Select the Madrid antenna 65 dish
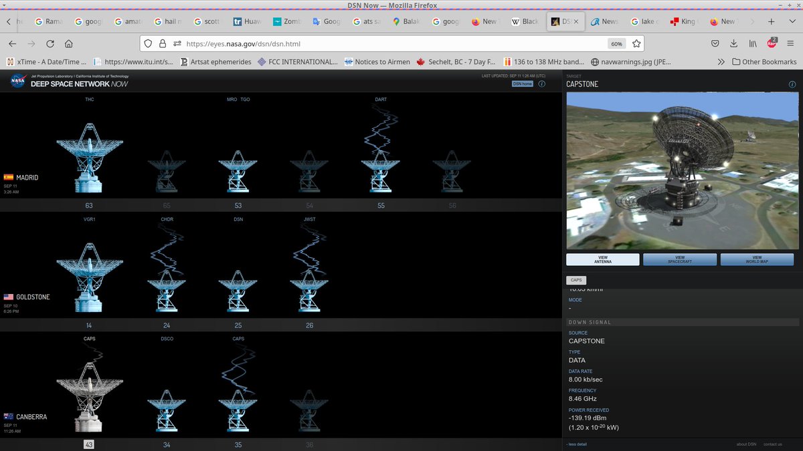The height and width of the screenshot is (451, 803). click(x=167, y=172)
